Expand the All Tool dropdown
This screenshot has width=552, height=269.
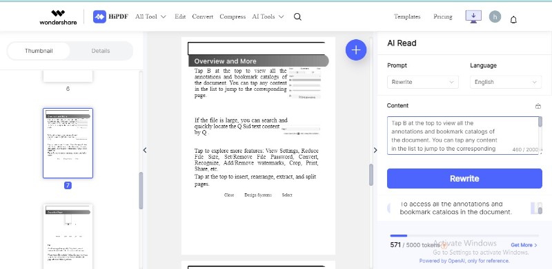pyautogui.click(x=150, y=17)
